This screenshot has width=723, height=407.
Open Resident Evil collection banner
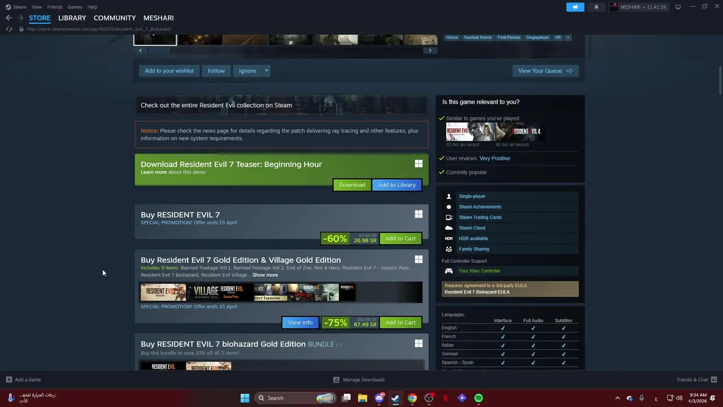click(x=281, y=105)
